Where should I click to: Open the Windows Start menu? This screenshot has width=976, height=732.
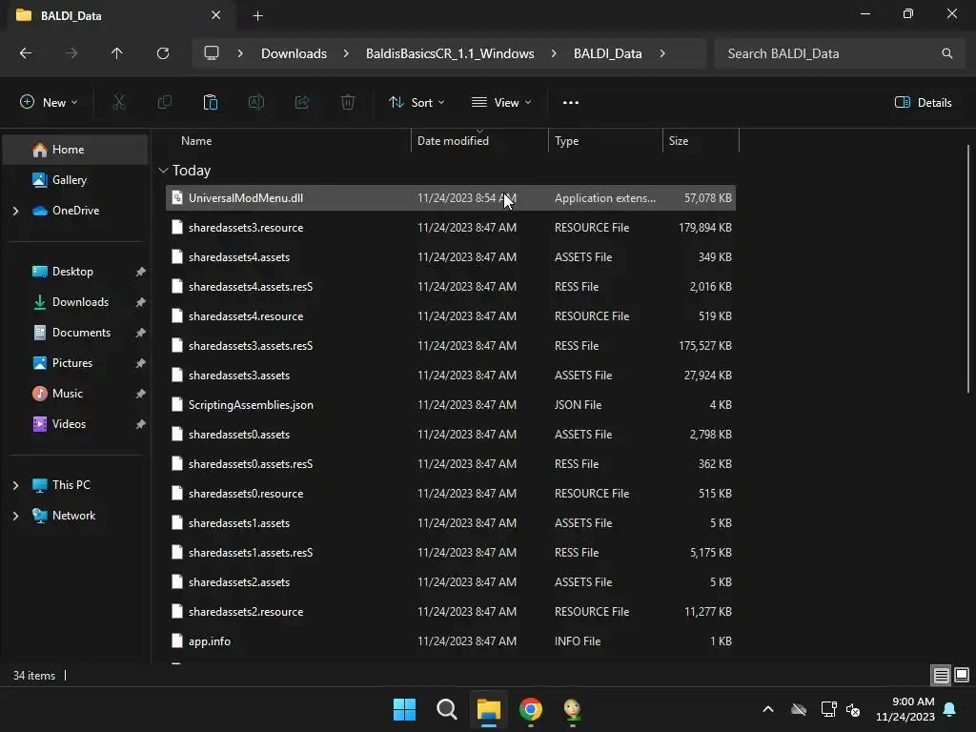pos(404,709)
